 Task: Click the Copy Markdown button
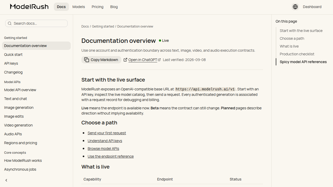pos(101,60)
